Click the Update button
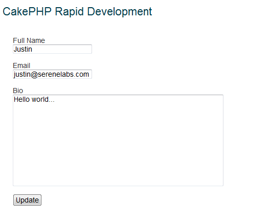 [27, 200]
